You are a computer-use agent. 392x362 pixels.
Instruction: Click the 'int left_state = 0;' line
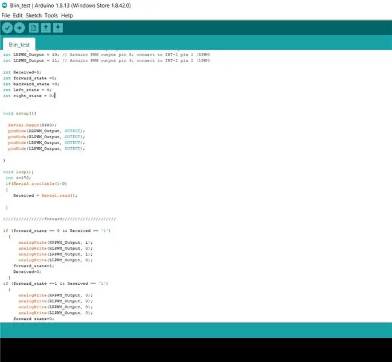pos(27,90)
